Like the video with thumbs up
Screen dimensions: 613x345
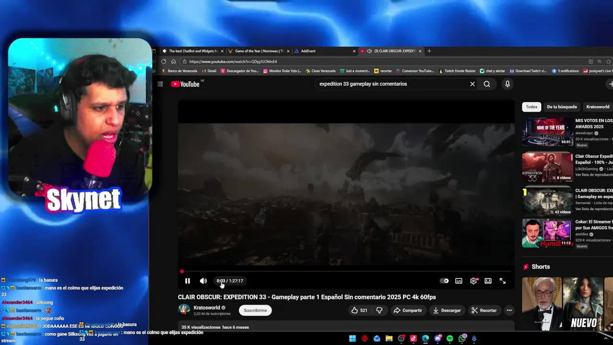click(x=359, y=310)
